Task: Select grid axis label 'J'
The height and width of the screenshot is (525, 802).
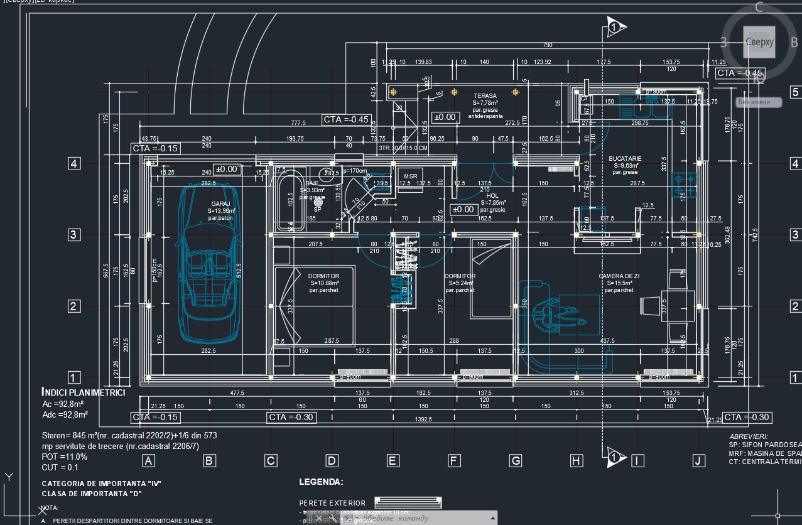Action: point(699,461)
